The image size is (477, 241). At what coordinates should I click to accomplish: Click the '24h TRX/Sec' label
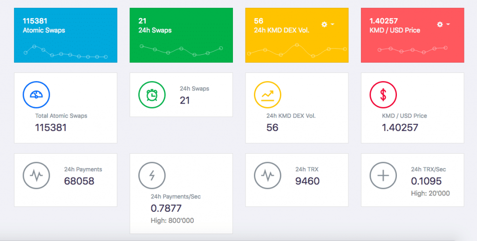click(x=429, y=169)
